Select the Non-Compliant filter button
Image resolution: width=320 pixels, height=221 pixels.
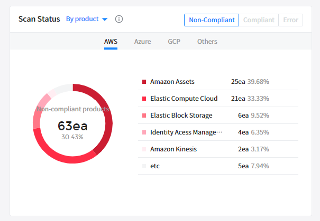pyautogui.click(x=212, y=20)
